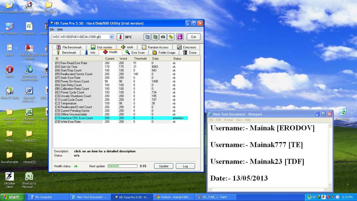Viewport: 357px width, 201px height.
Task: Click the Exit button in HD Tune
Action: click(x=194, y=37)
